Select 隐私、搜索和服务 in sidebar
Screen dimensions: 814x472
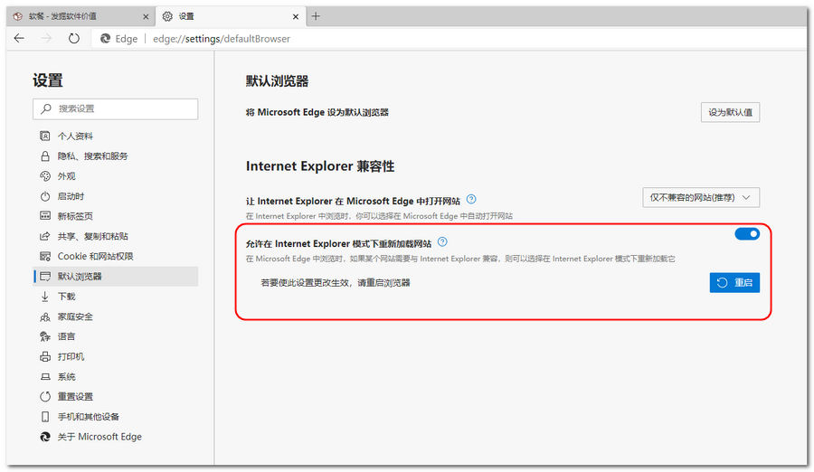[x=92, y=156]
